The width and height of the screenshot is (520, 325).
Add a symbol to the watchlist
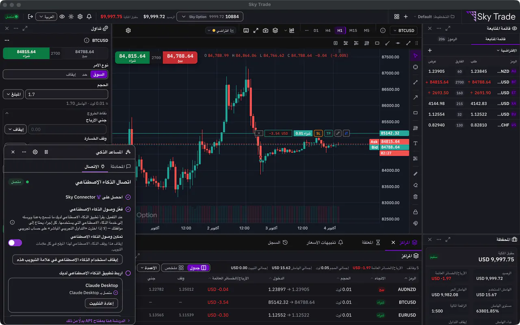click(430, 50)
